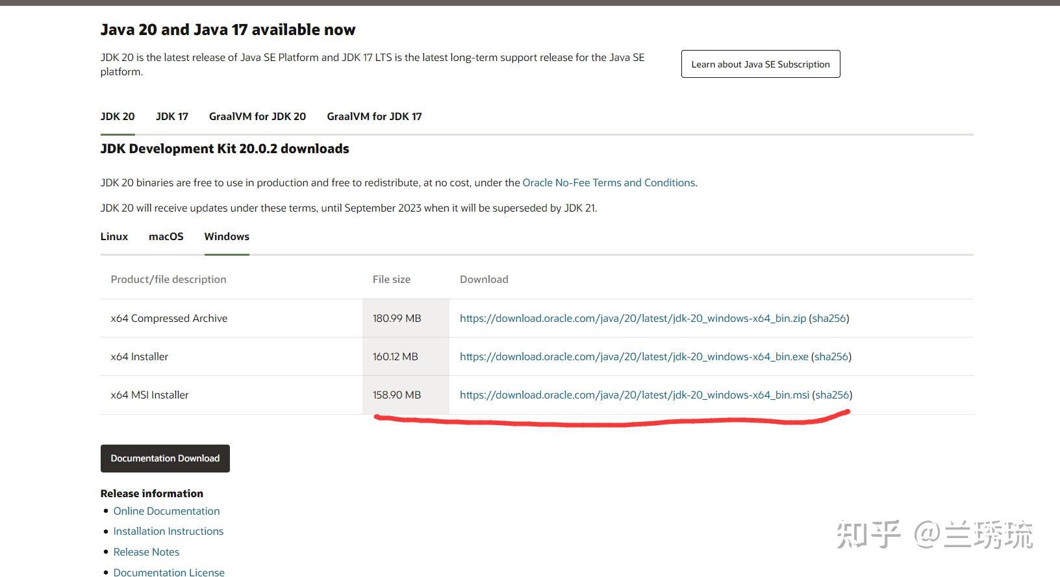Switch to the macOS downloads tab
This screenshot has width=1060, height=577.
(x=166, y=237)
